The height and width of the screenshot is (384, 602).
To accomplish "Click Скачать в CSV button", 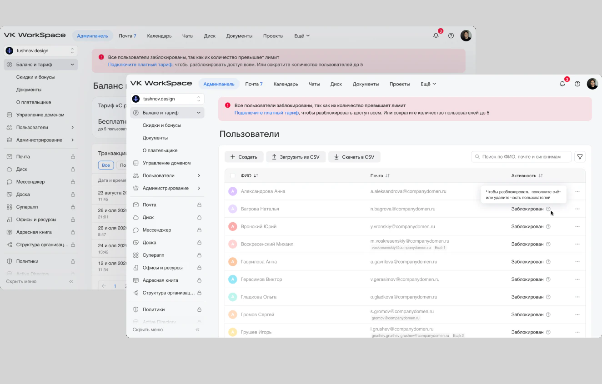I will point(354,157).
